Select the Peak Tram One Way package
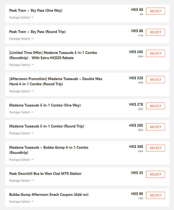 tap(155, 11)
